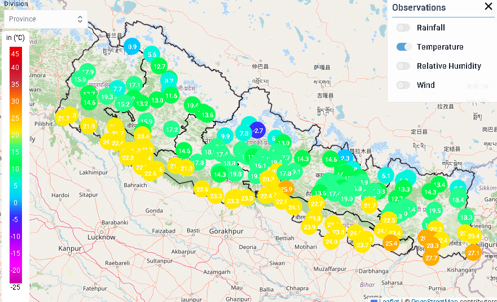Select the 23.9 temperature marker
497x302 pixels.
[x=309, y=227]
